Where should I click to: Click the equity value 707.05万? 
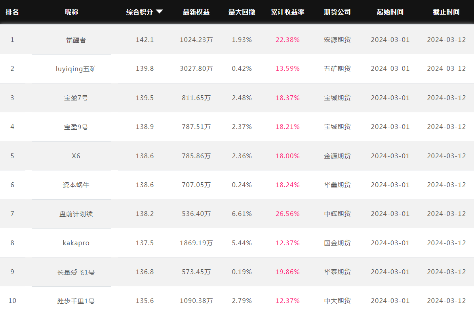coord(196,185)
